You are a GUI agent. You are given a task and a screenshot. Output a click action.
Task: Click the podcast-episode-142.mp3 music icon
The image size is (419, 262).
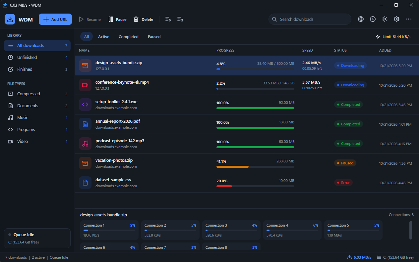(85, 144)
